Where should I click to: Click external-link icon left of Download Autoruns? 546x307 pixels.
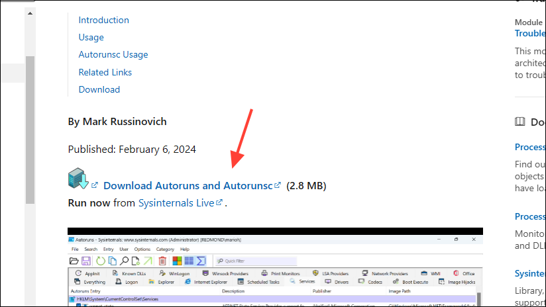click(x=95, y=185)
